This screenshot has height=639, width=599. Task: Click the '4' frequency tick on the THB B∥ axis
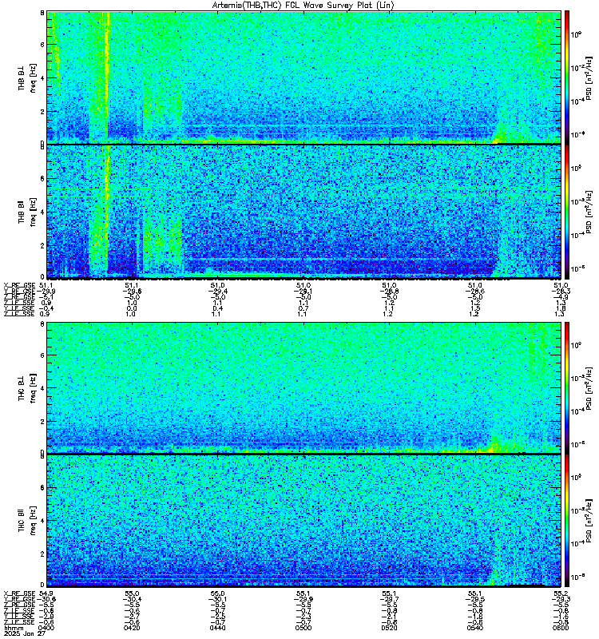(42, 212)
